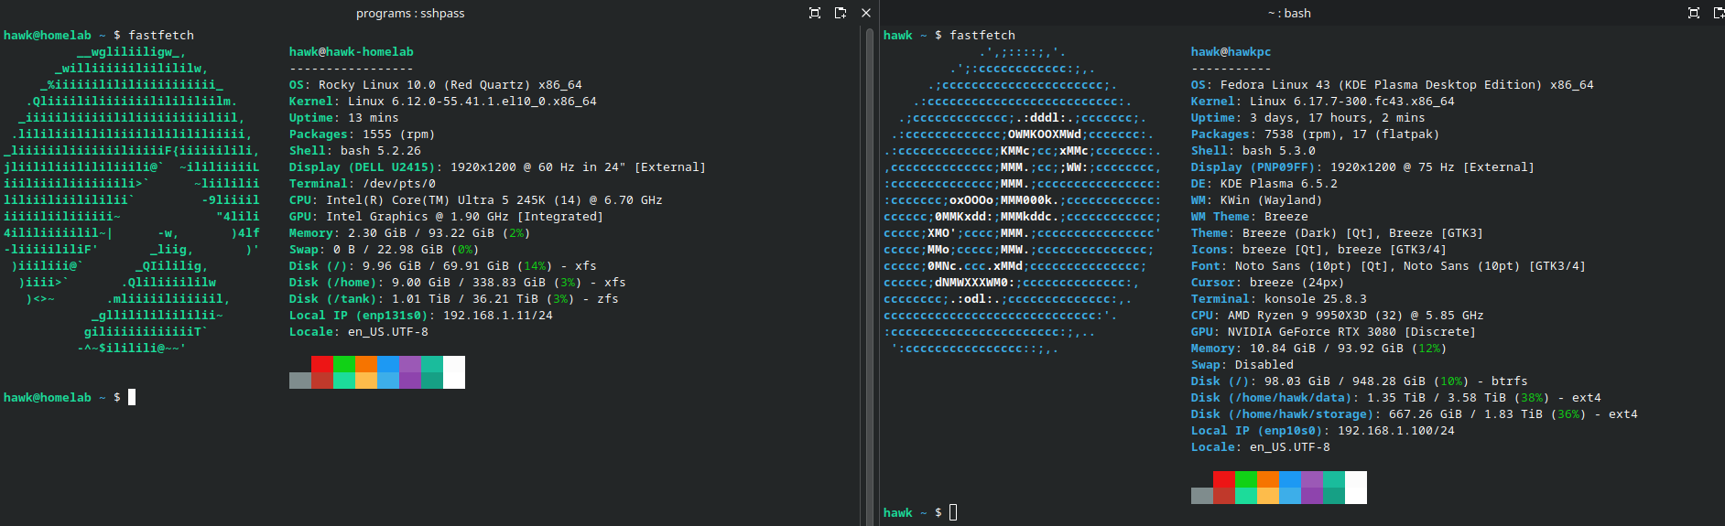Click the 'Disk (/tank)' zfs line
The height and width of the screenshot is (526, 1725).
click(454, 299)
